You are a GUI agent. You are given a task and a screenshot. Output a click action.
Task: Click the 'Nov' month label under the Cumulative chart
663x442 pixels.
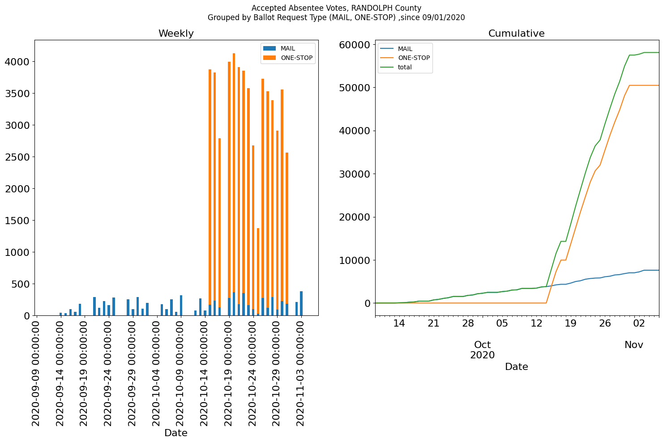pyautogui.click(x=634, y=345)
